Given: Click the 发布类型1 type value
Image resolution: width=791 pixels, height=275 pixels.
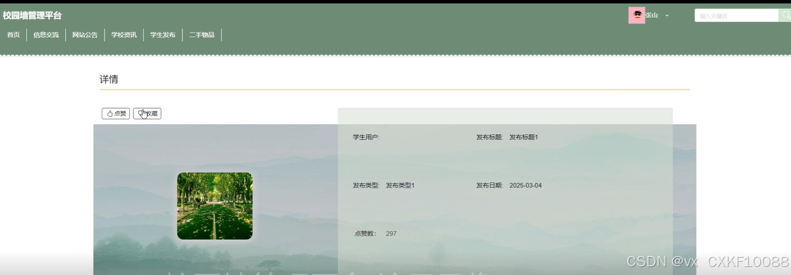Looking at the screenshot, I should pyautogui.click(x=400, y=185).
